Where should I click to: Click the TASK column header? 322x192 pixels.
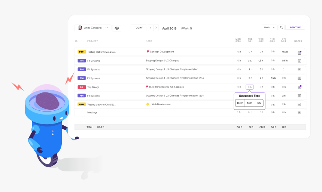149,41
